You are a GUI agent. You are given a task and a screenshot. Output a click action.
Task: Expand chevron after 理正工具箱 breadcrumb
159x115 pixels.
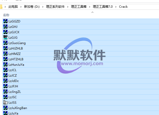point(90,7)
